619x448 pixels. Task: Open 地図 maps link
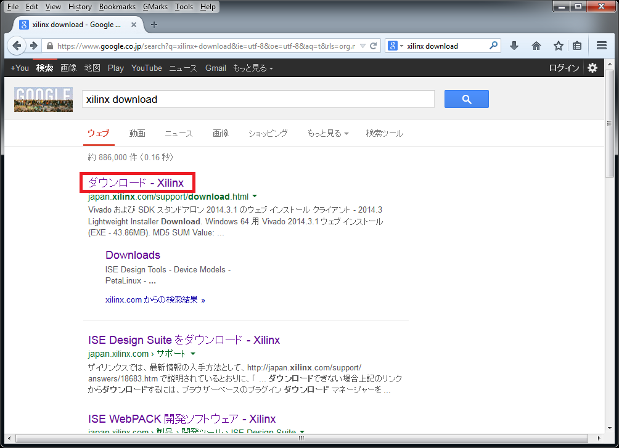[x=92, y=68]
